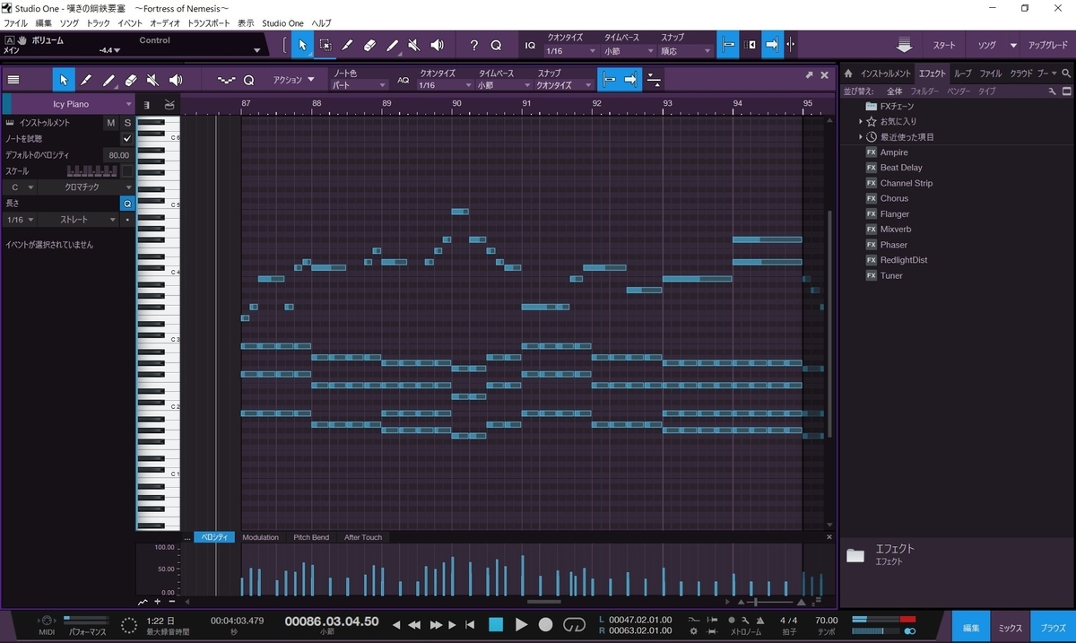Open the Icy Piano track dropdown
Viewport: 1076px width, 643px height.
(74, 104)
